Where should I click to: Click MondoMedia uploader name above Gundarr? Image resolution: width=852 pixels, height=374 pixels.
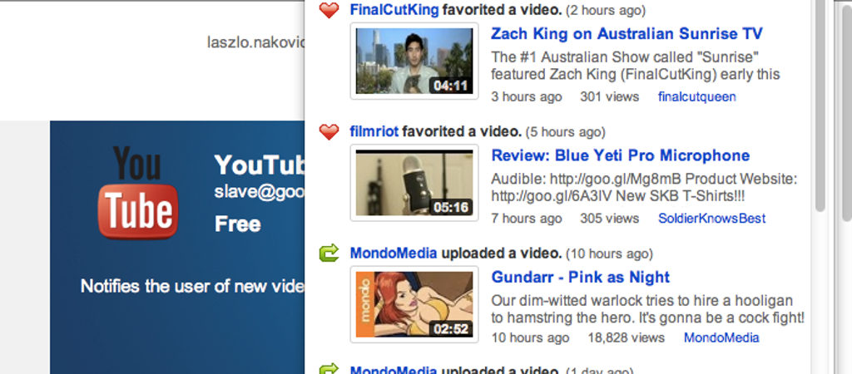[x=394, y=253]
